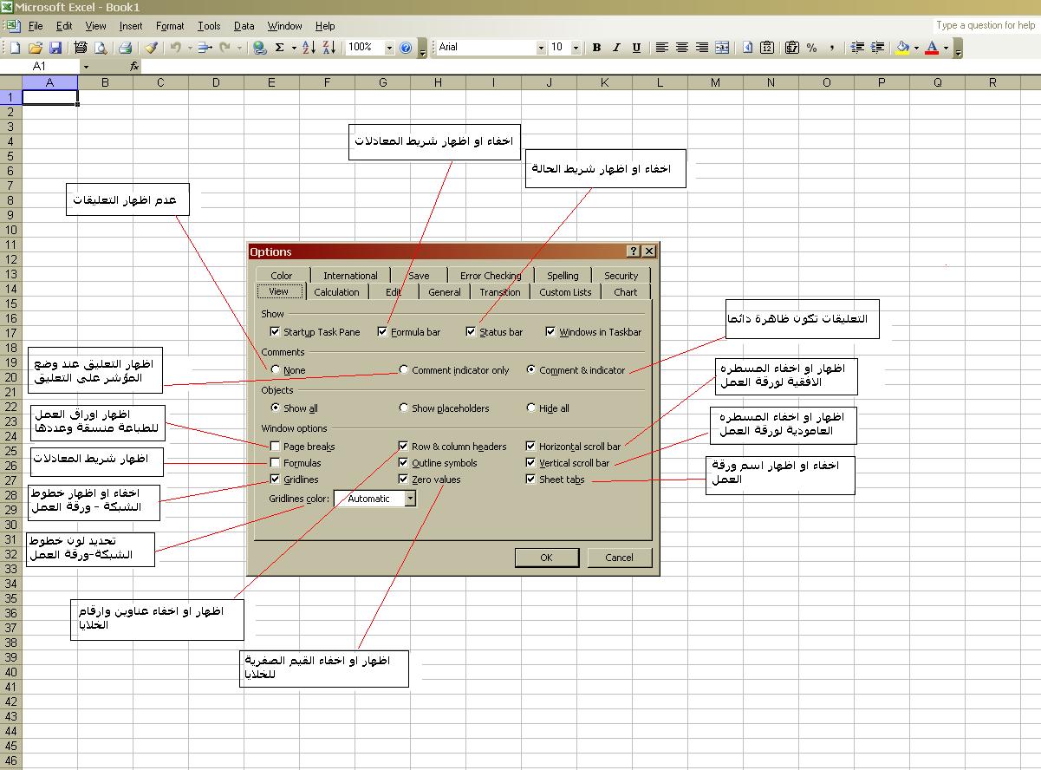
Task: Sort ascending with the A-Z icon
Action: pos(309,48)
